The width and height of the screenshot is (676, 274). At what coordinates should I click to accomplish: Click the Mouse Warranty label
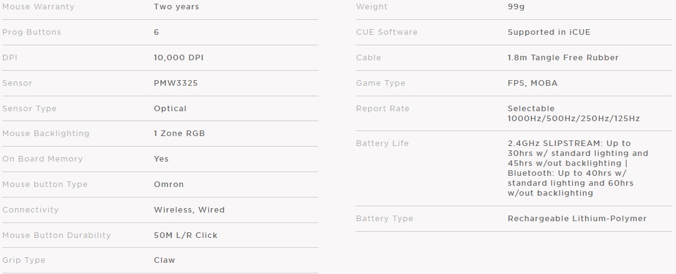pos(38,7)
